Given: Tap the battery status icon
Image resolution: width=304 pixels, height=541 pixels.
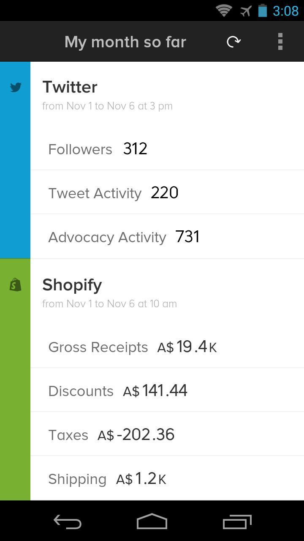Looking at the screenshot, I should pos(263,11).
